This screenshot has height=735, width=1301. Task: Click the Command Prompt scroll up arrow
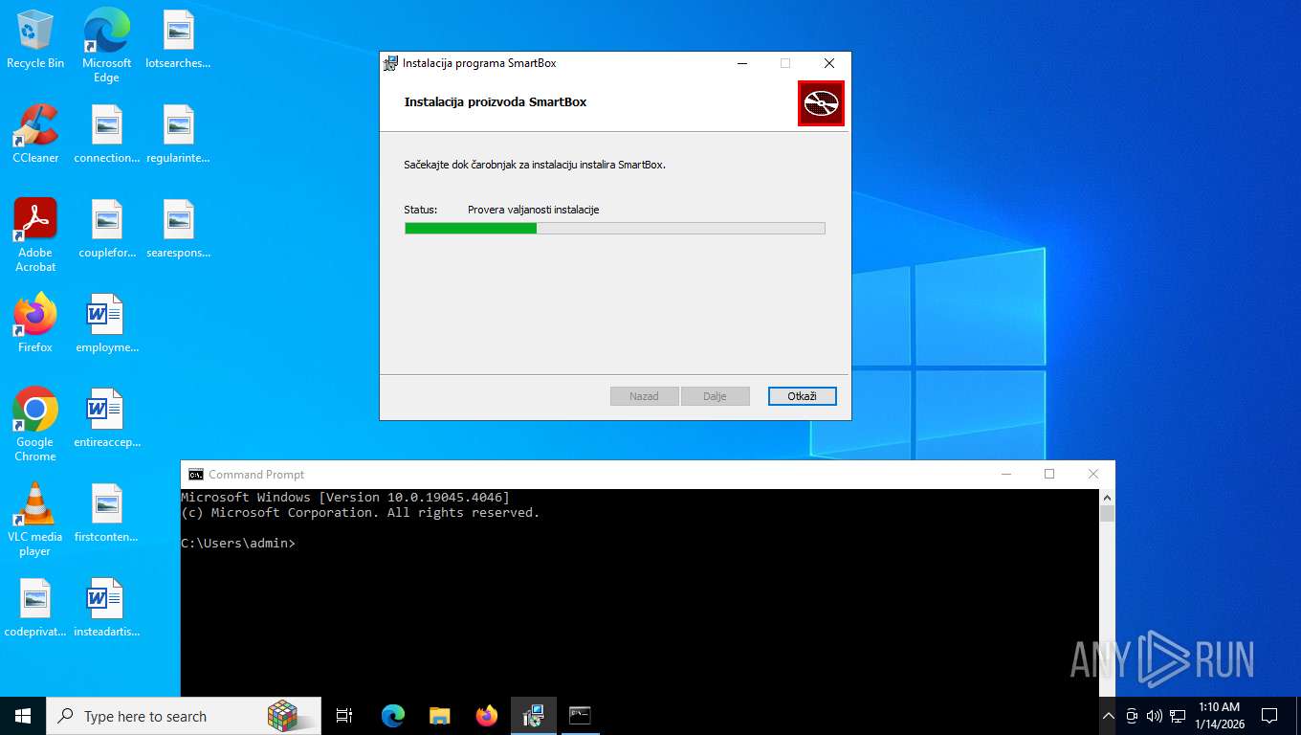coord(1107,497)
